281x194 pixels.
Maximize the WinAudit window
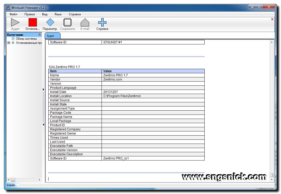[259, 7]
